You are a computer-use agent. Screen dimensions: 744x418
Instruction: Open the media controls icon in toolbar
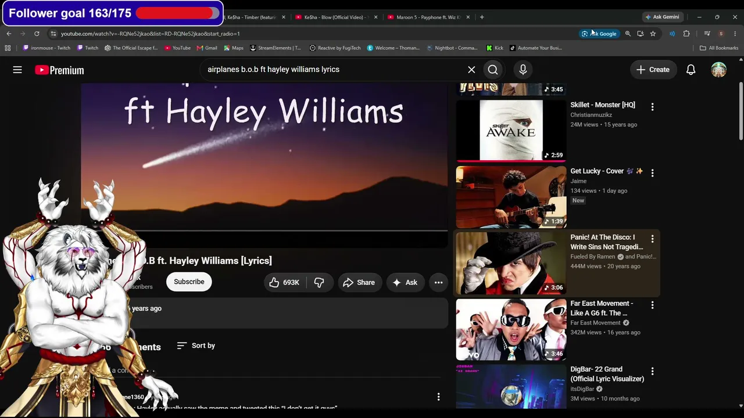coord(707,34)
